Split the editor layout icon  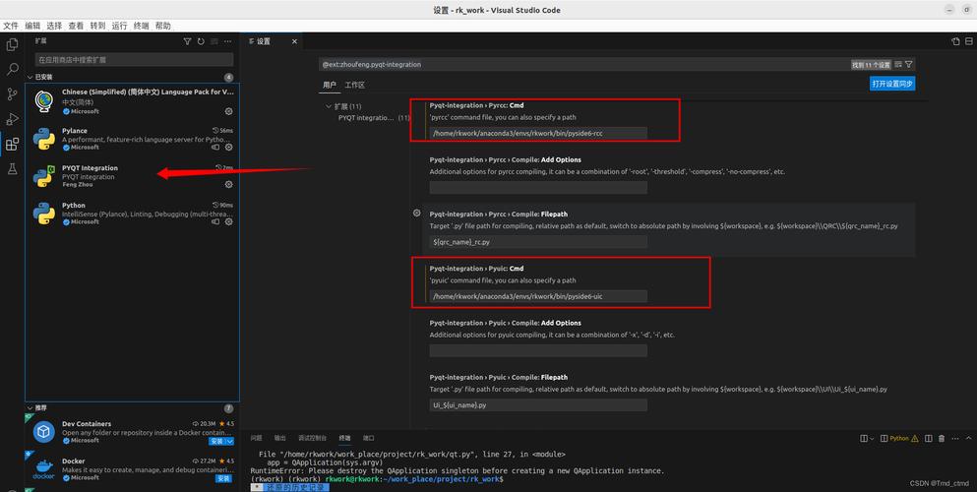click(968, 41)
